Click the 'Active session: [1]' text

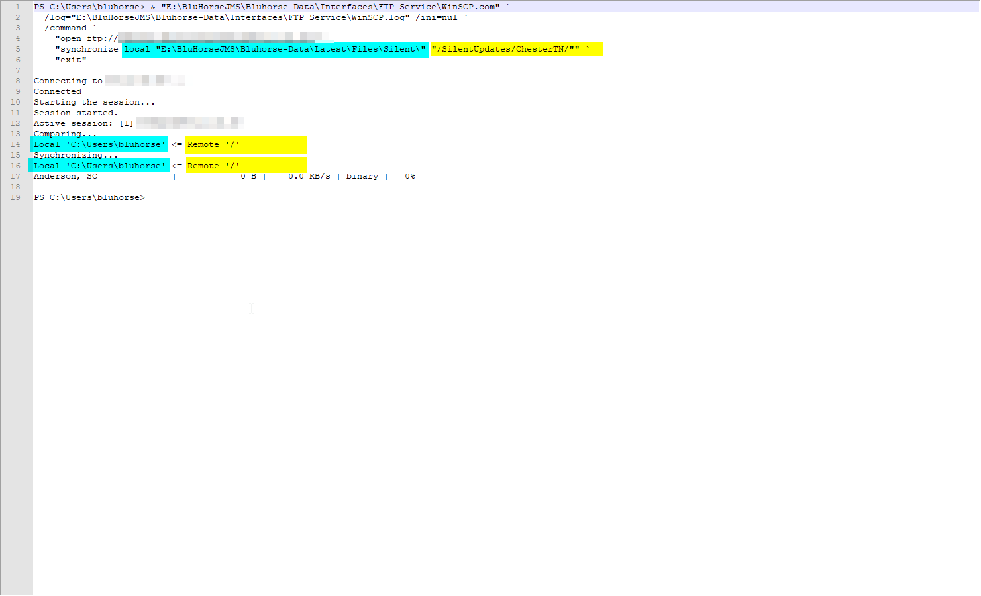pos(83,123)
